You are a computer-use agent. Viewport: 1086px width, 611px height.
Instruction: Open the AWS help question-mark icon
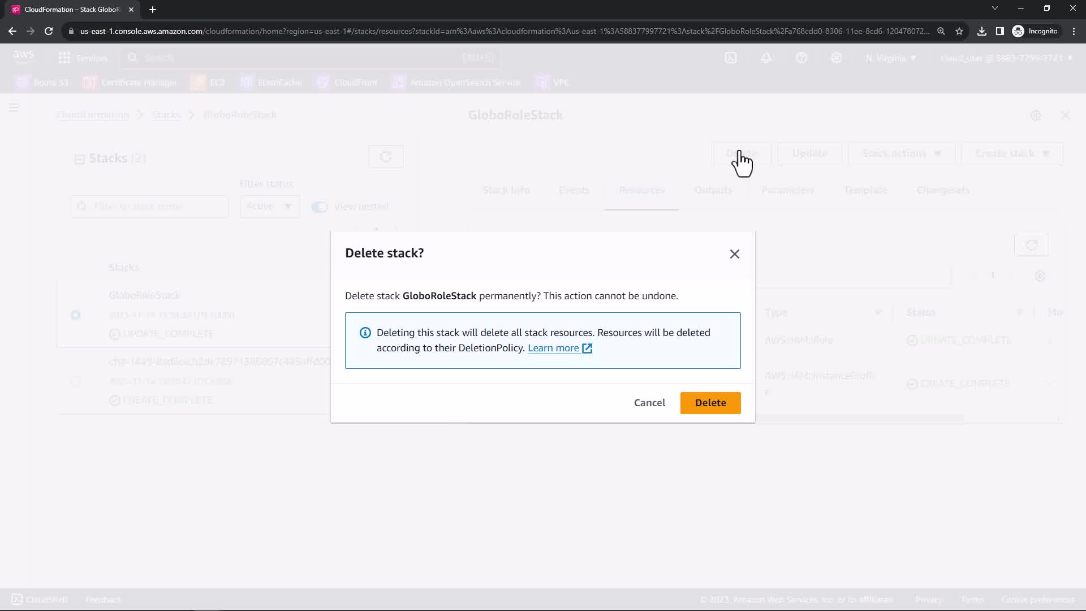pyautogui.click(x=801, y=58)
